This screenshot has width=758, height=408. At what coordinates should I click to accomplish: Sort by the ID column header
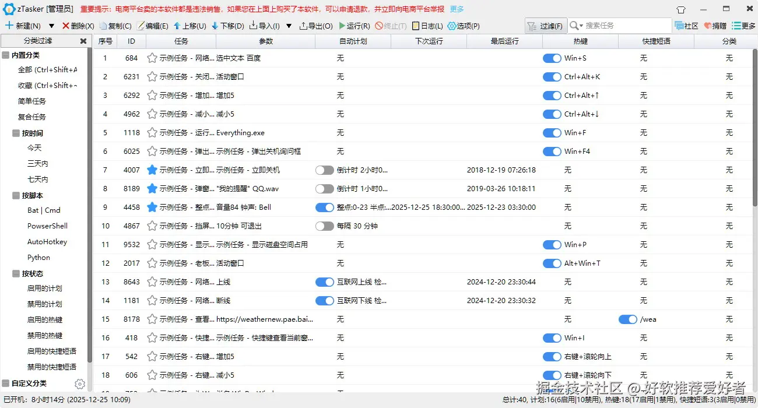[x=132, y=41]
